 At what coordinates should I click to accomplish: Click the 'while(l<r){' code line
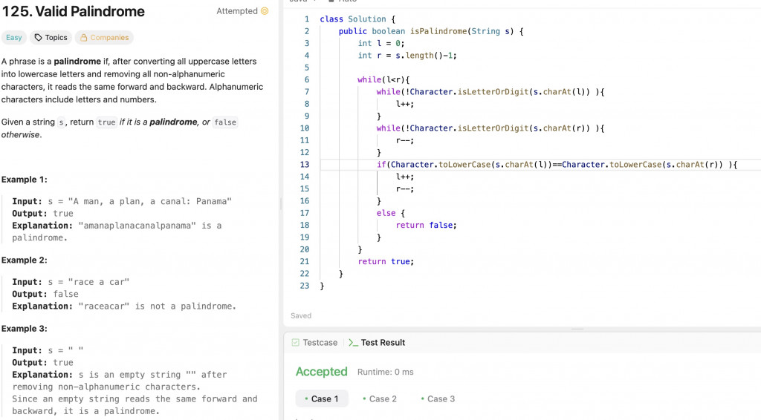(383, 79)
